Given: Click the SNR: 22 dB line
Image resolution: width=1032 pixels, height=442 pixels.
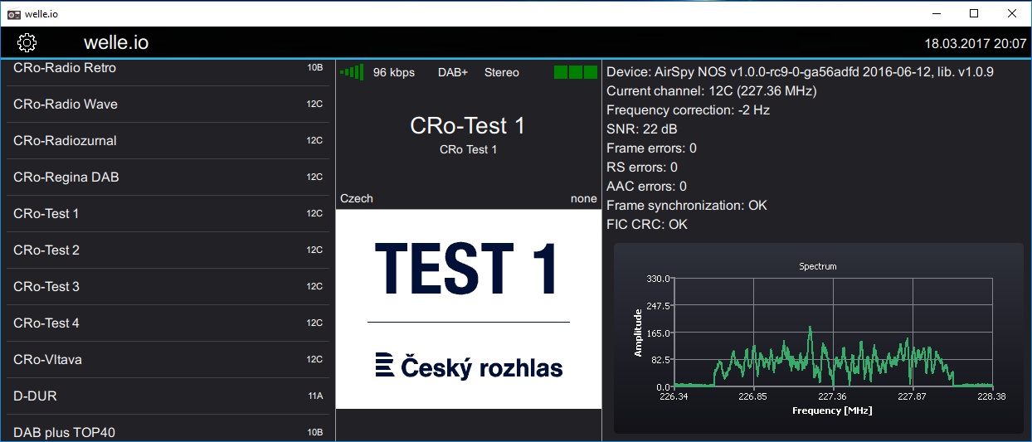Looking at the screenshot, I should click(644, 129).
